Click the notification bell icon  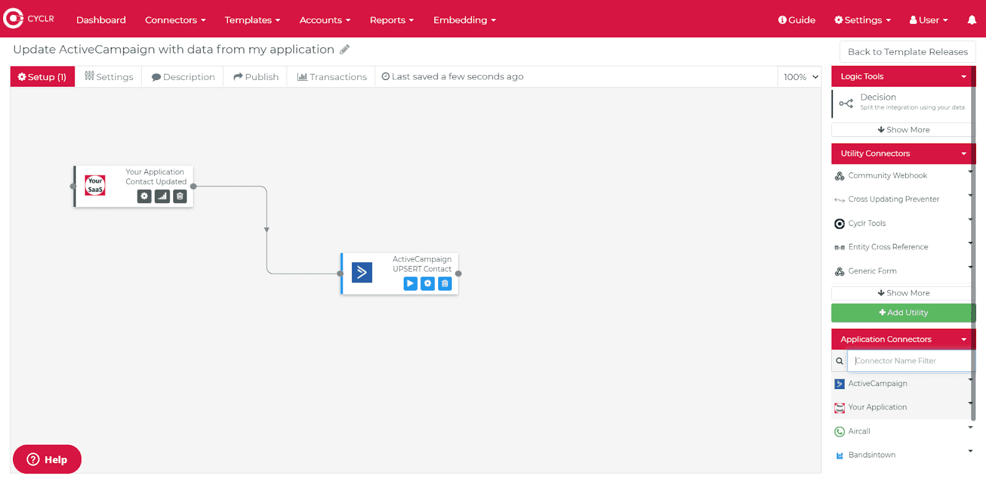pos(972,20)
